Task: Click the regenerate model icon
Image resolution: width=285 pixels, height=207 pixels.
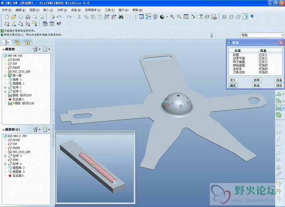Action: (x=107, y=17)
